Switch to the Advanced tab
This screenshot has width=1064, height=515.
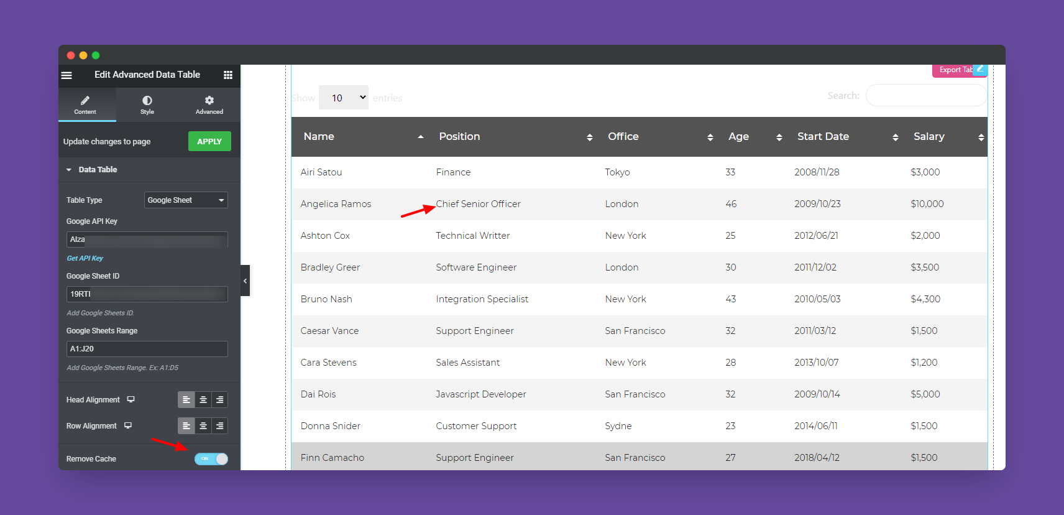pyautogui.click(x=209, y=104)
